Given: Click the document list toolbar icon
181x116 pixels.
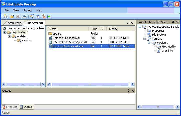Looking at the screenshot, I should [38, 17].
